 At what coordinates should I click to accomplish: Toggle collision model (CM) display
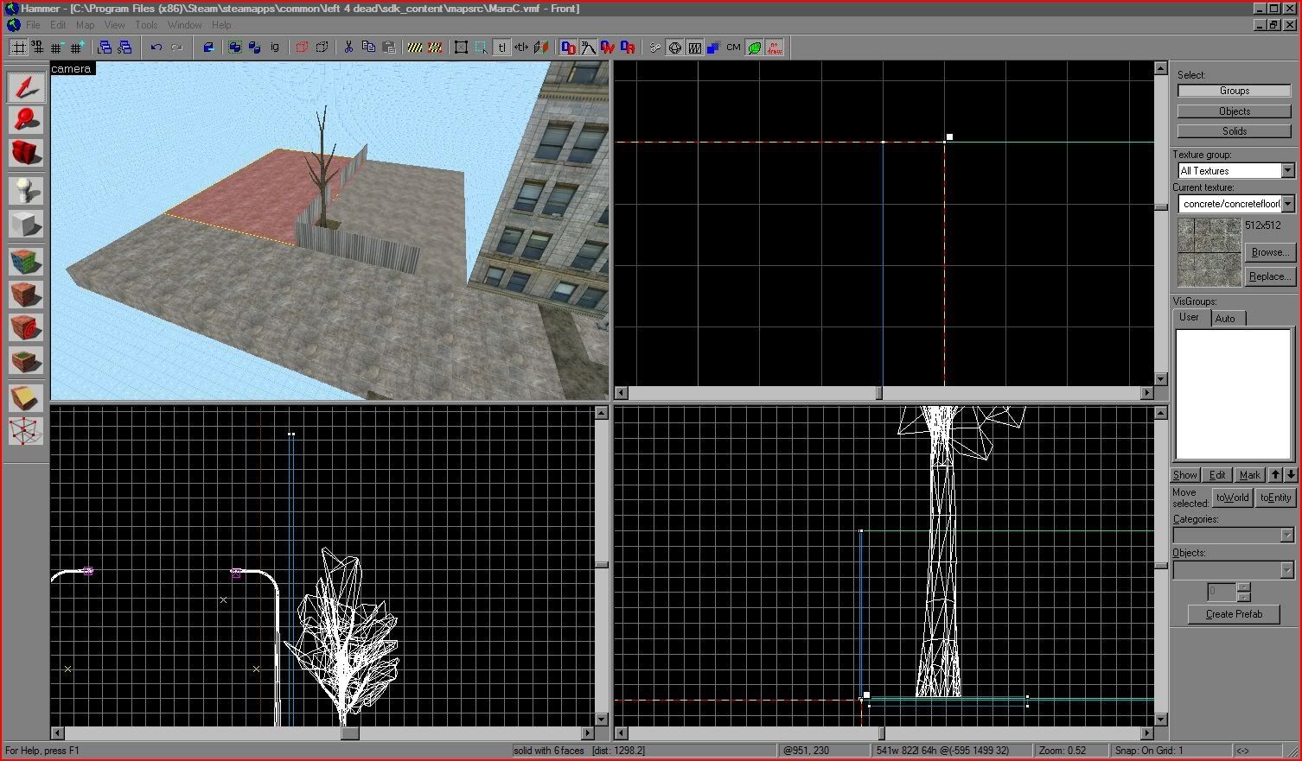(x=734, y=48)
